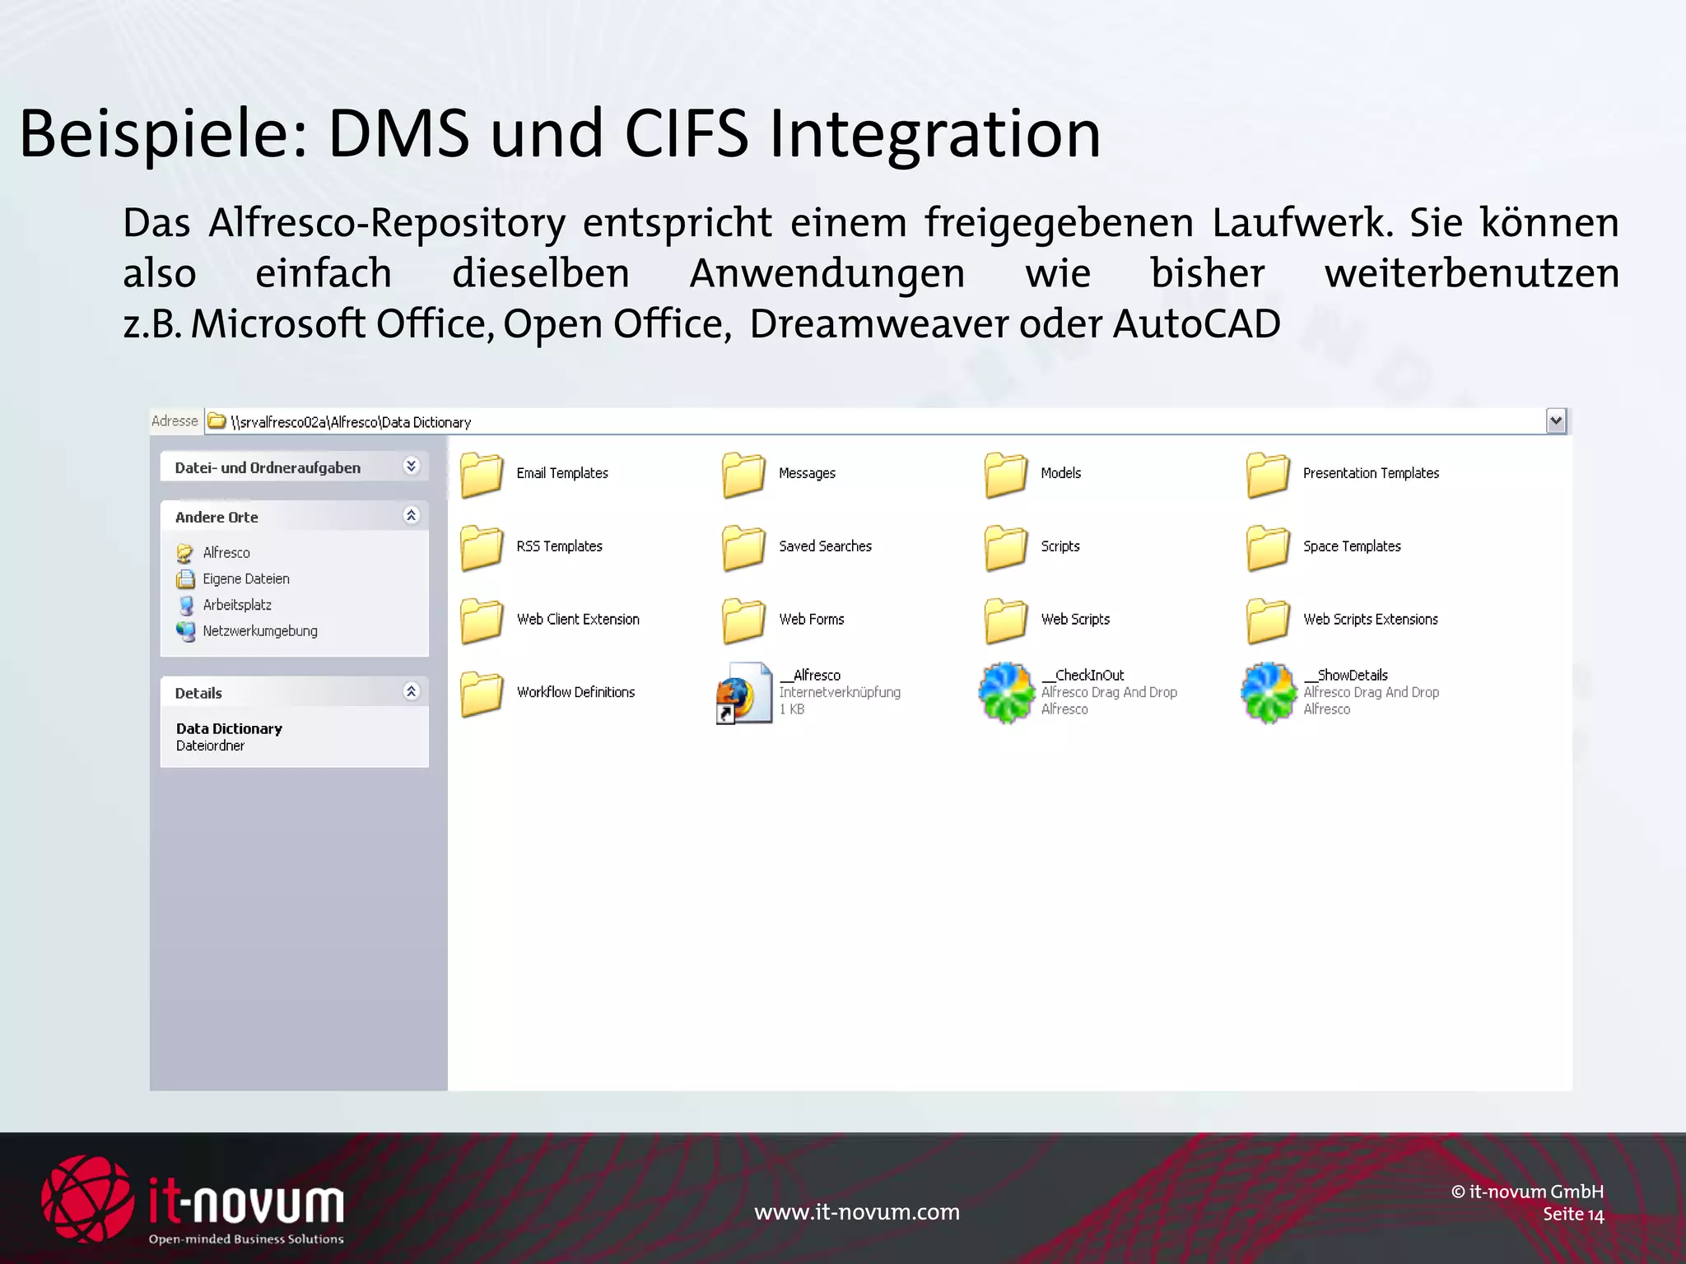Click the __CheckInOut file name
This screenshot has width=1686, height=1264.
pyautogui.click(x=1083, y=676)
